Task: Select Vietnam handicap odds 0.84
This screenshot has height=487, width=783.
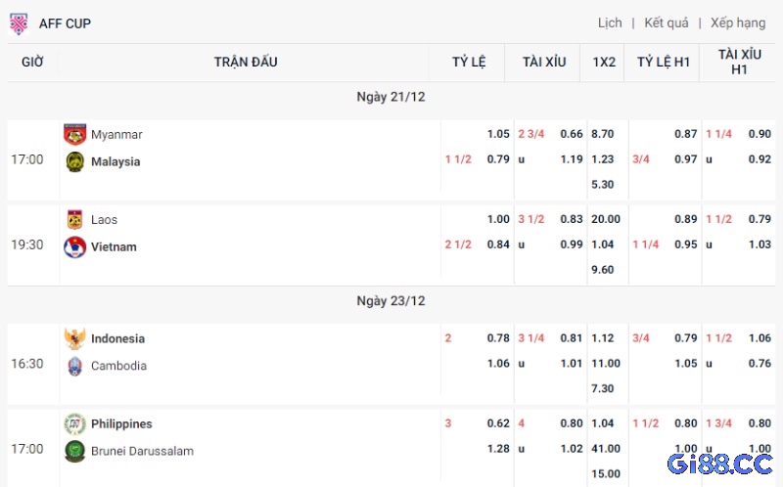Action: tap(498, 244)
